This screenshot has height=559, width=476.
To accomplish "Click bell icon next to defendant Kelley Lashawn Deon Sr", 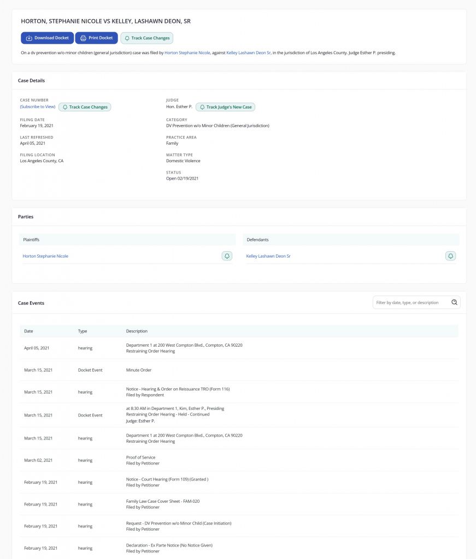I will point(450,256).
